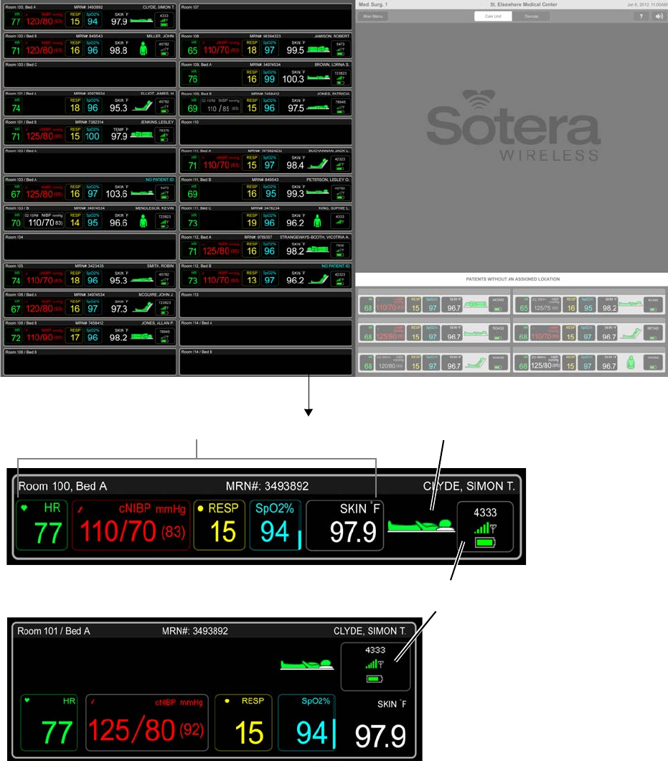Open the Main Menu

(372, 16)
